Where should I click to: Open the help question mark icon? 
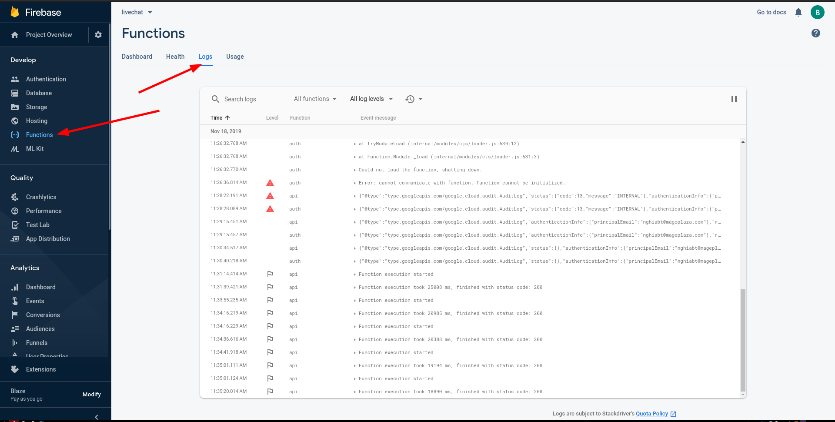coord(816,33)
